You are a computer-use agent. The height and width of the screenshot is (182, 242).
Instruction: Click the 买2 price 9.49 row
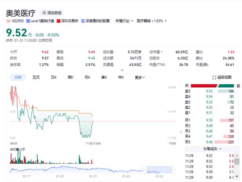pyautogui.click(x=209, y=126)
